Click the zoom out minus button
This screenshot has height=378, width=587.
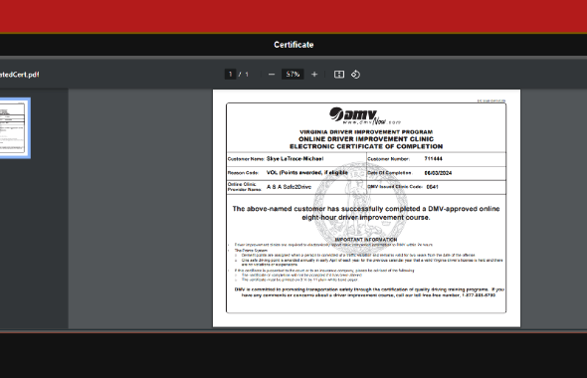tap(272, 75)
